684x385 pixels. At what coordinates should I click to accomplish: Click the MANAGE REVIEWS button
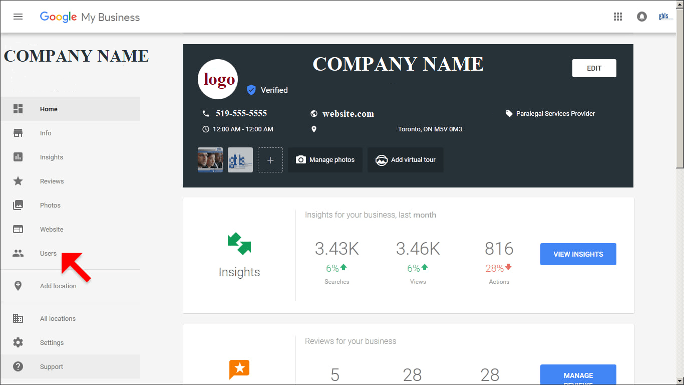(578, 375)
